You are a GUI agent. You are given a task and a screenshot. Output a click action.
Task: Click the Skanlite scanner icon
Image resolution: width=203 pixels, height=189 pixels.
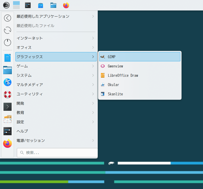[x=103, y=94]
